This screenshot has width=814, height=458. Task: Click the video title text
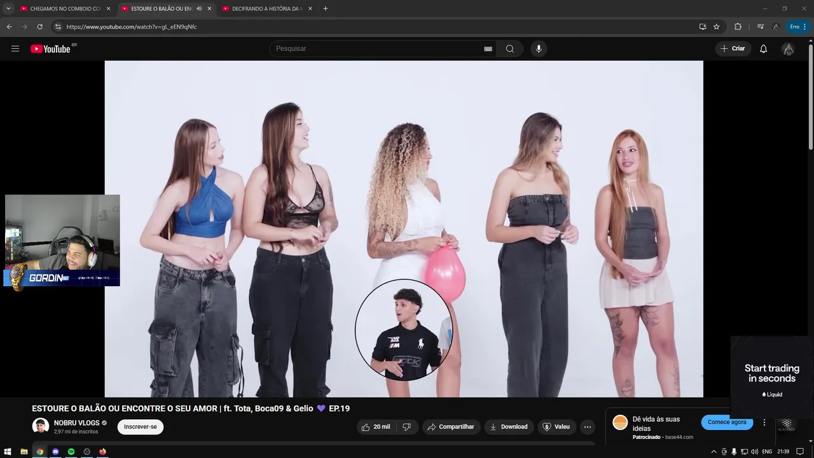tap(191, 408)
